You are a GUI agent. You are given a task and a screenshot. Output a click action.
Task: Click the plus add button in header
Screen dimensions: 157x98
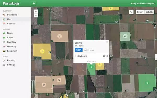tap(34, 3)
